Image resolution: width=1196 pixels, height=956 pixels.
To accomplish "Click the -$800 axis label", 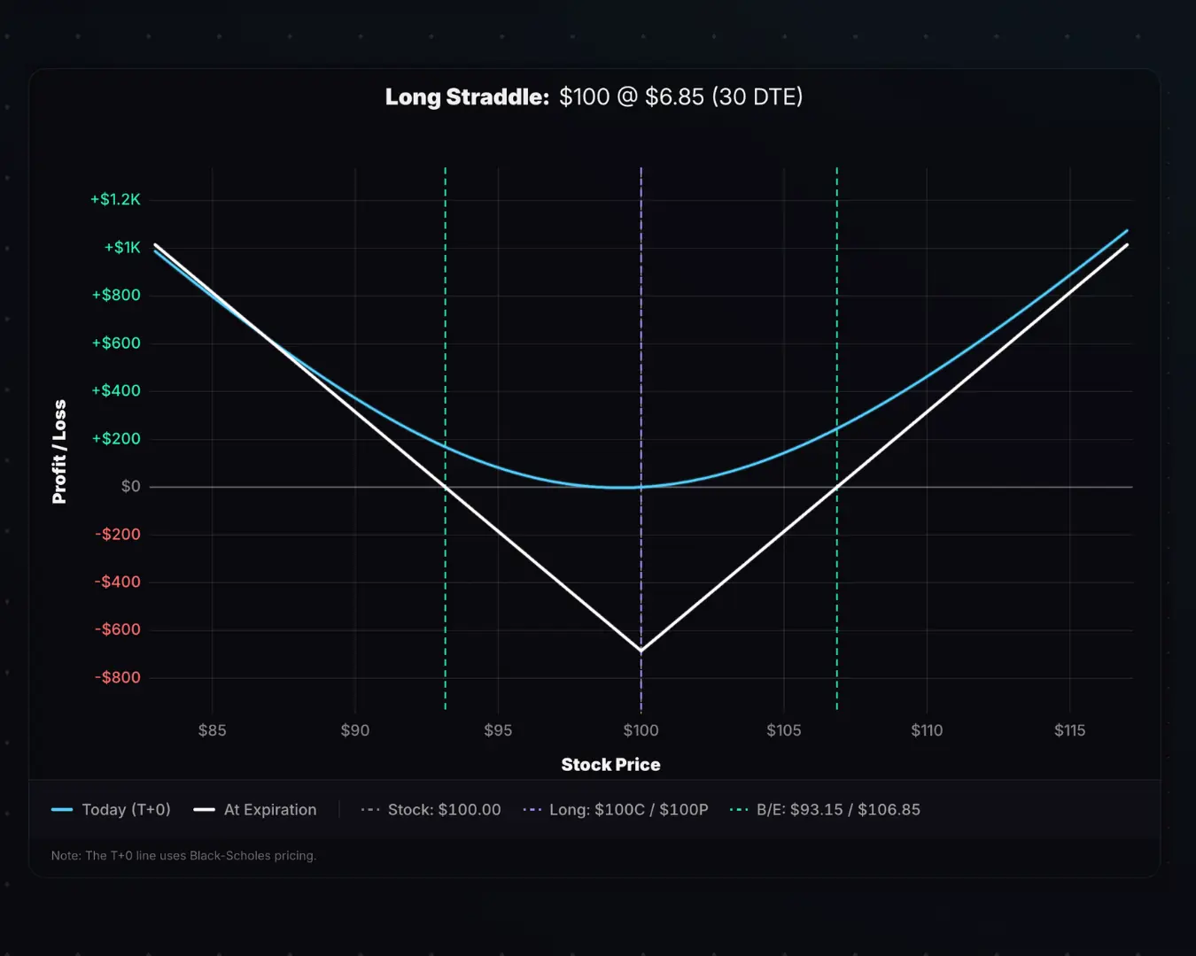I will pyautogui.click(x=118, y=676).
